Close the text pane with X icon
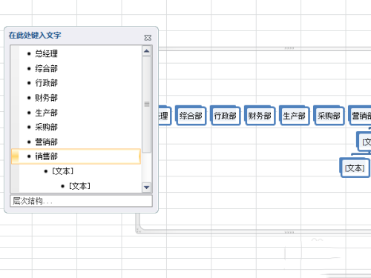Image resolution: width=371 pixels, height=278 pixels. pyautogui.click(x=148, y=38)
